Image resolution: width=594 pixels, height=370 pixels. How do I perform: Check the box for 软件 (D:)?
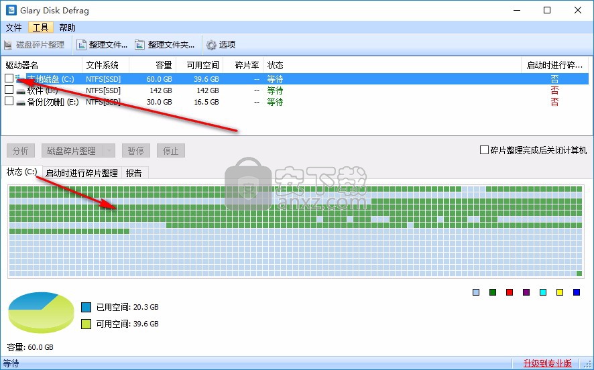click(9, 90)
